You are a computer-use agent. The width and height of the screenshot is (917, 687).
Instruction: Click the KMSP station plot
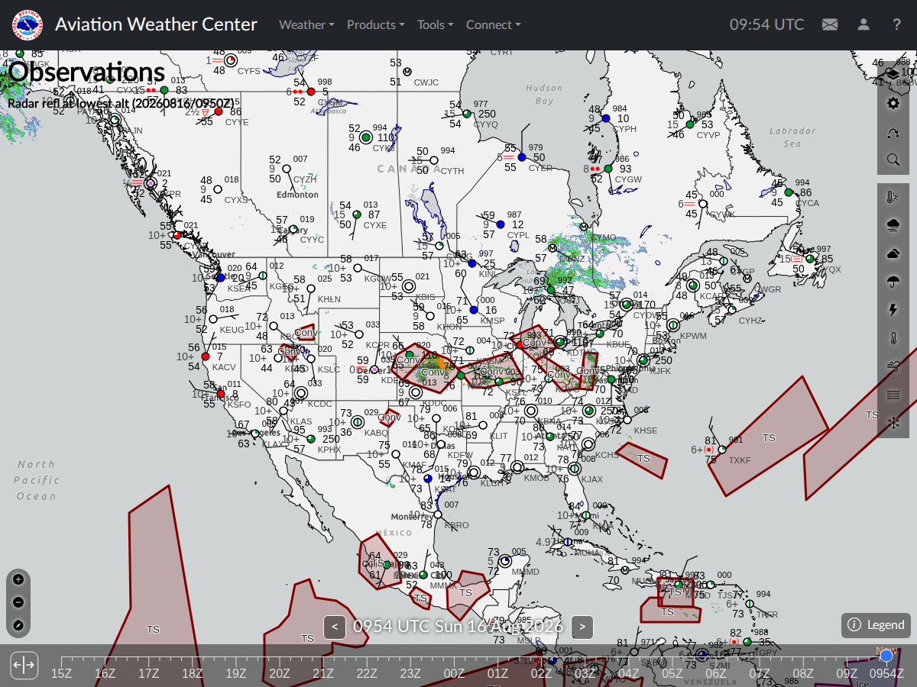[x=474, y=310]
